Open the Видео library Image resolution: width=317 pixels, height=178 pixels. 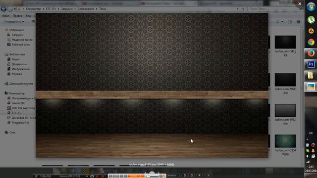[15, 59]
